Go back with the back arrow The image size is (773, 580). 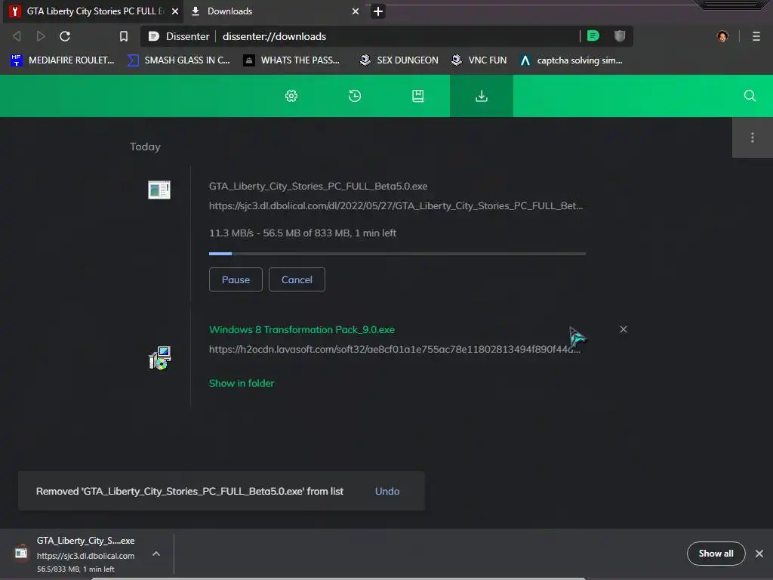pyautogui.click(x=17, y=36)
